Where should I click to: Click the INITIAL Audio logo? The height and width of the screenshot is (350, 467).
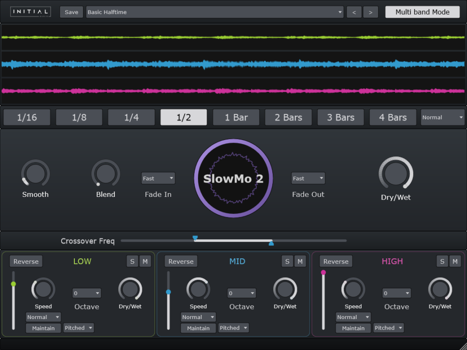tap(30, 11)
